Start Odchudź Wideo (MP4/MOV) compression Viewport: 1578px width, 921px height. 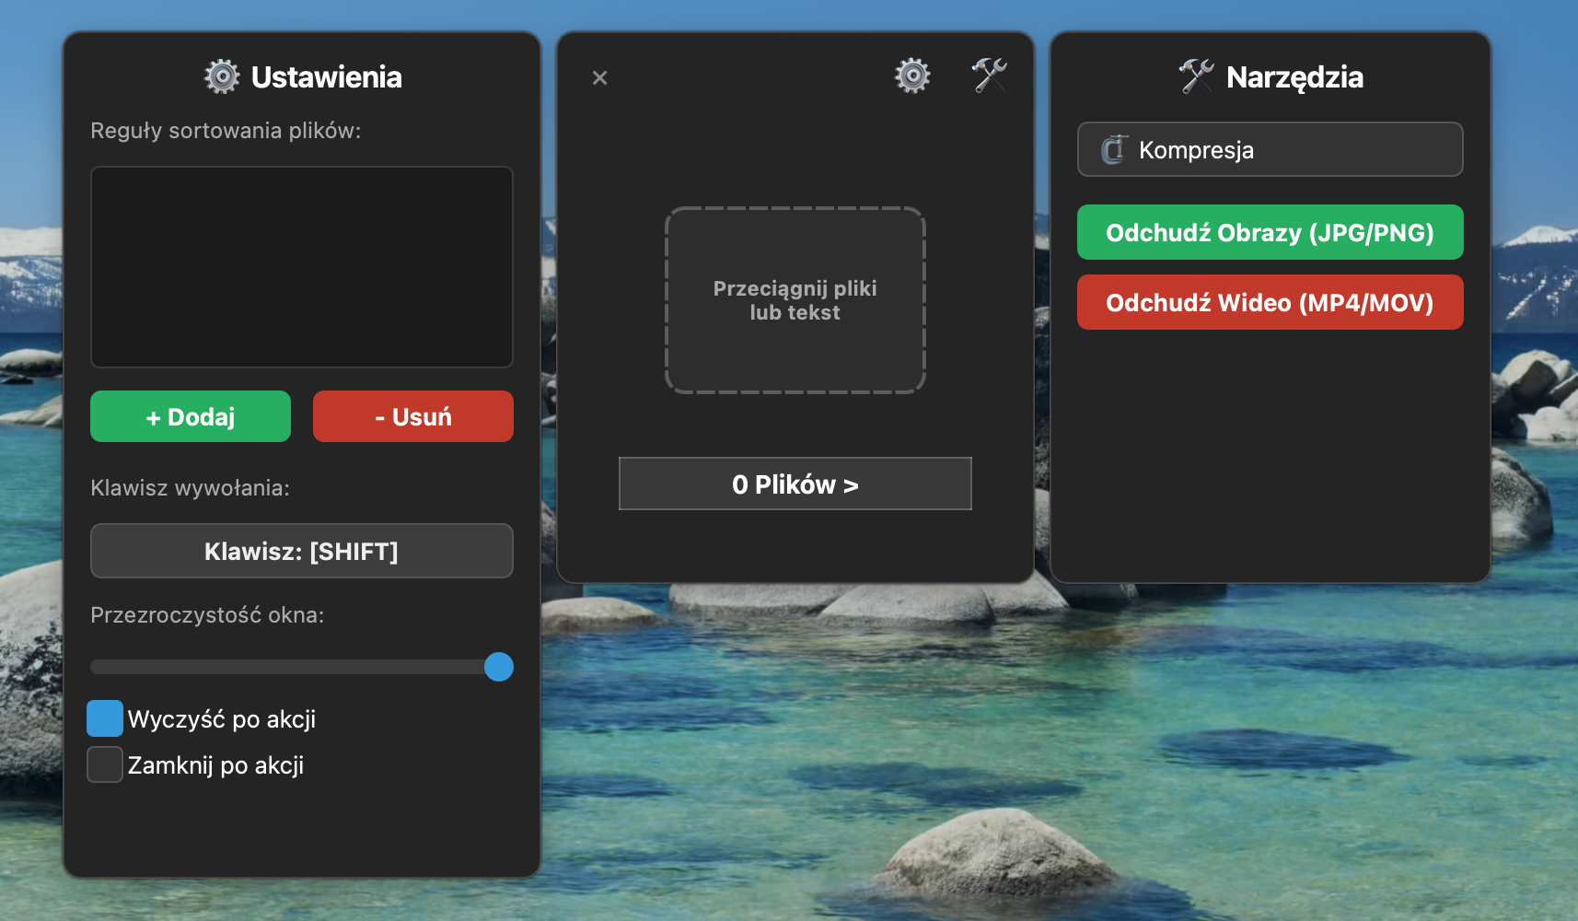click(x=1270, y=302)
